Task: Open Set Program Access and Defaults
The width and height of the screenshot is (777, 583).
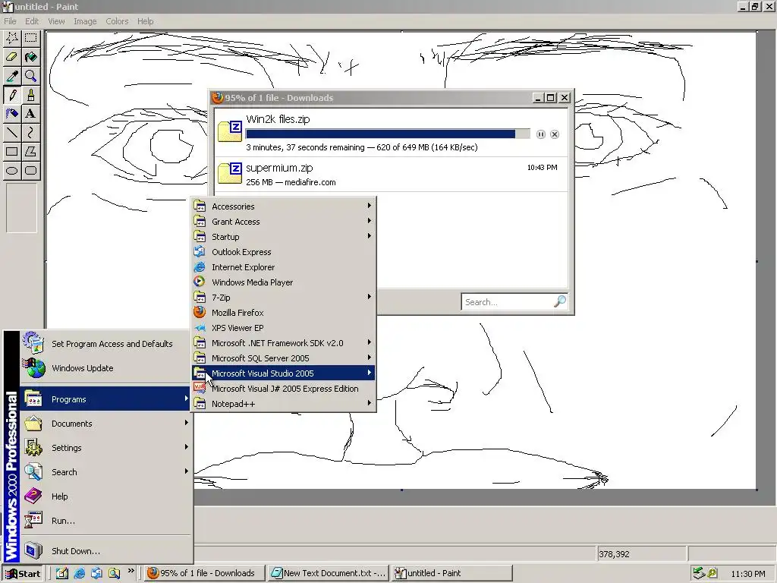Action: pos(105,344)
